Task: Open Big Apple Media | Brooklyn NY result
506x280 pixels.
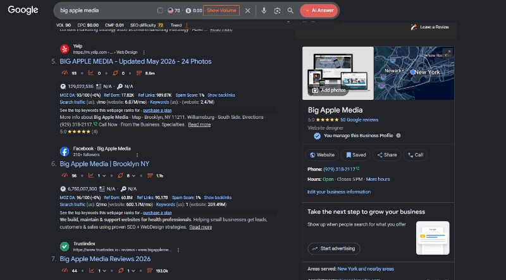Action: pyautogui.click(x=104, y=164)
